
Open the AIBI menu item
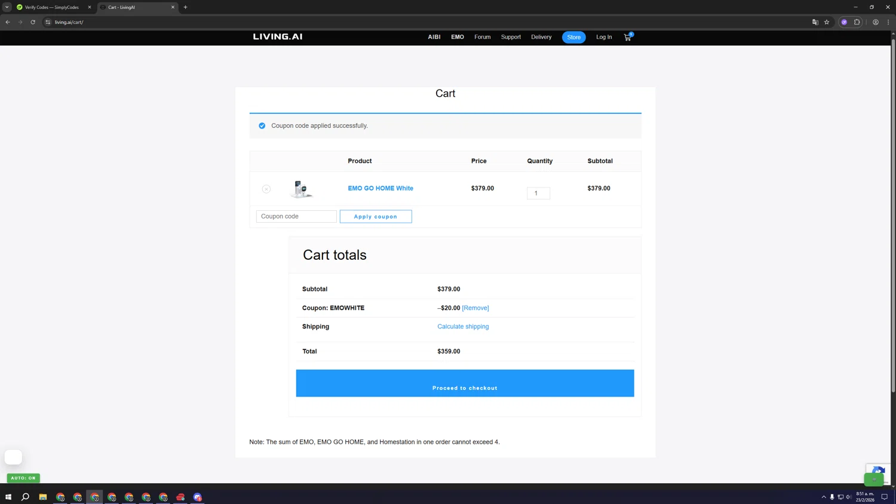point(434,37)
